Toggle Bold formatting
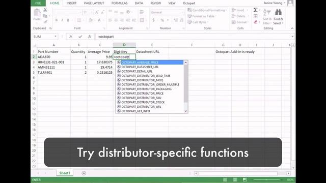326x183 pixels. point(56,20)
